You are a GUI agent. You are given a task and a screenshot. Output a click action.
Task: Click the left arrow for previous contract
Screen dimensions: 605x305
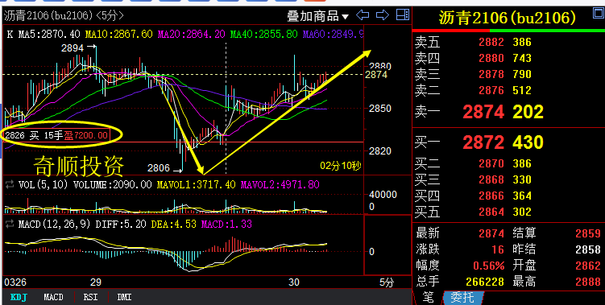[363, 15]
